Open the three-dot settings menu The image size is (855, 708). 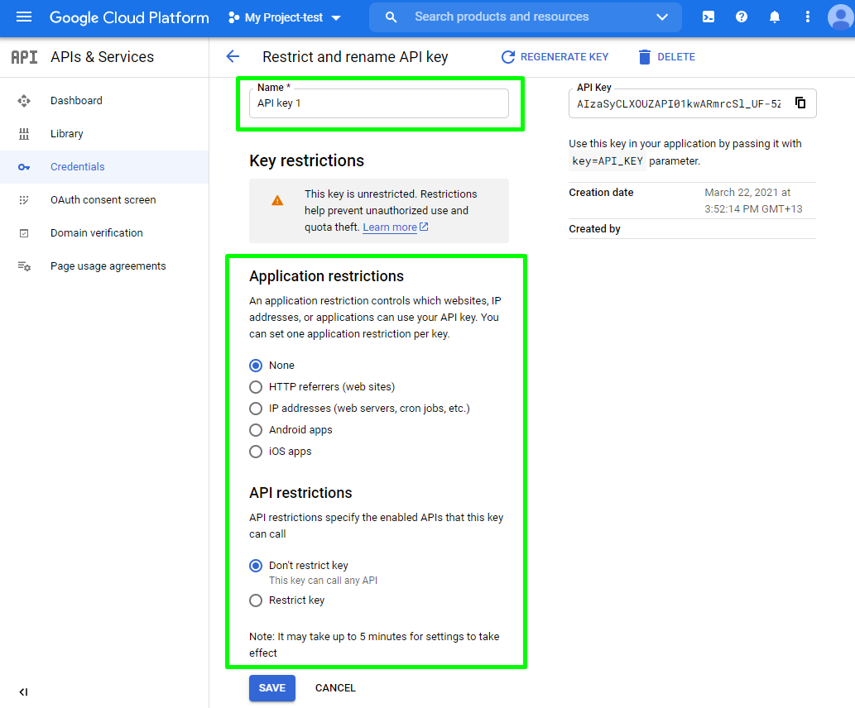[808, 17]
